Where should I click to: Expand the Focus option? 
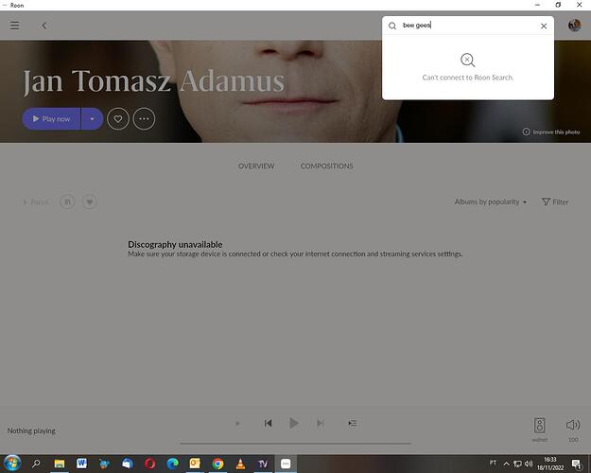[36, 201]
